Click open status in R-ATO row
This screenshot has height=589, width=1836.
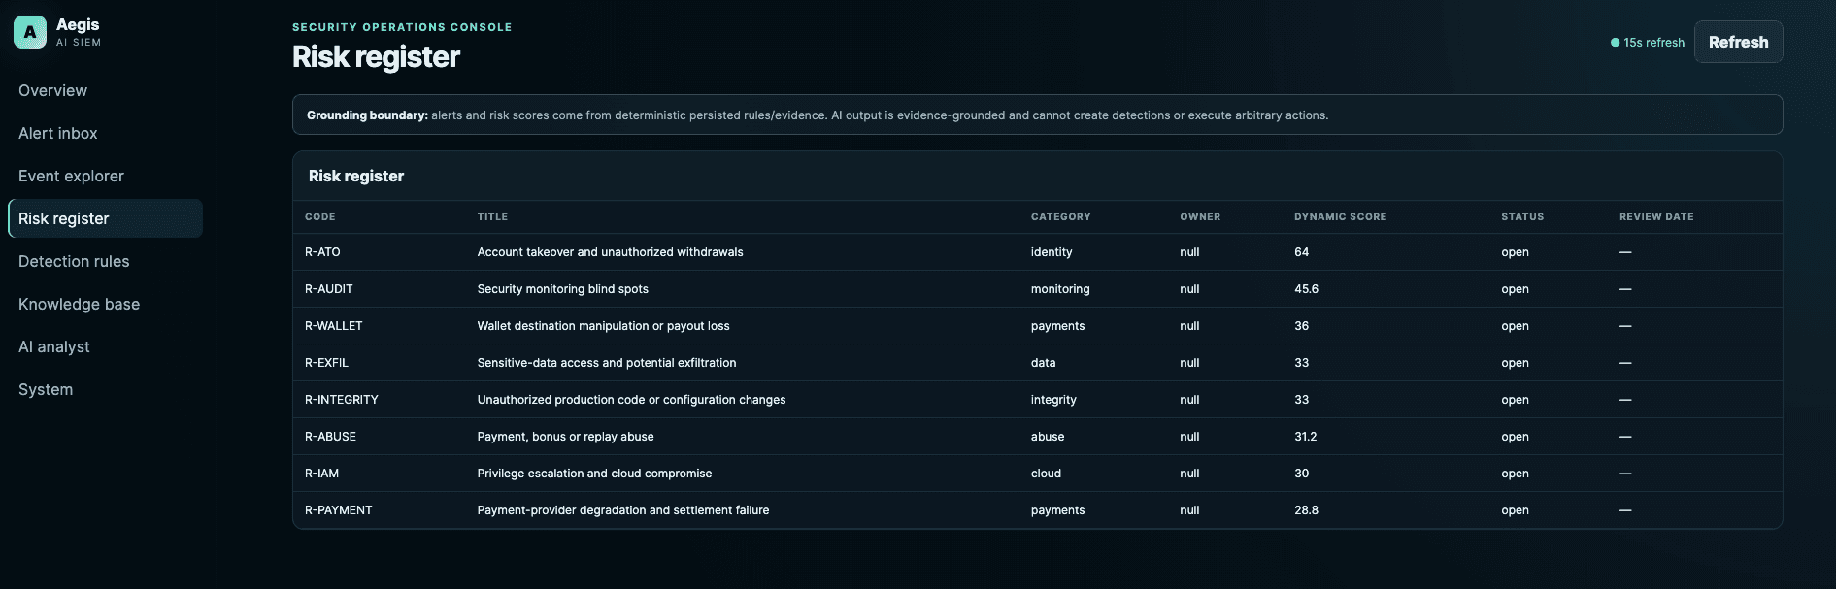pos(1515,252)
